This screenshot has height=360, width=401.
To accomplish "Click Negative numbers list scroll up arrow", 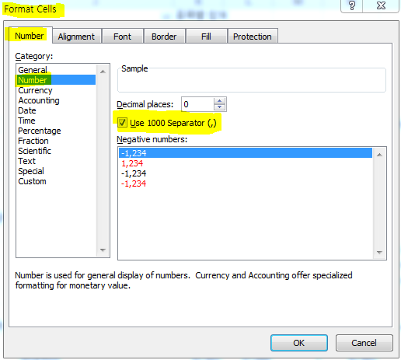I will coord(379,155).
